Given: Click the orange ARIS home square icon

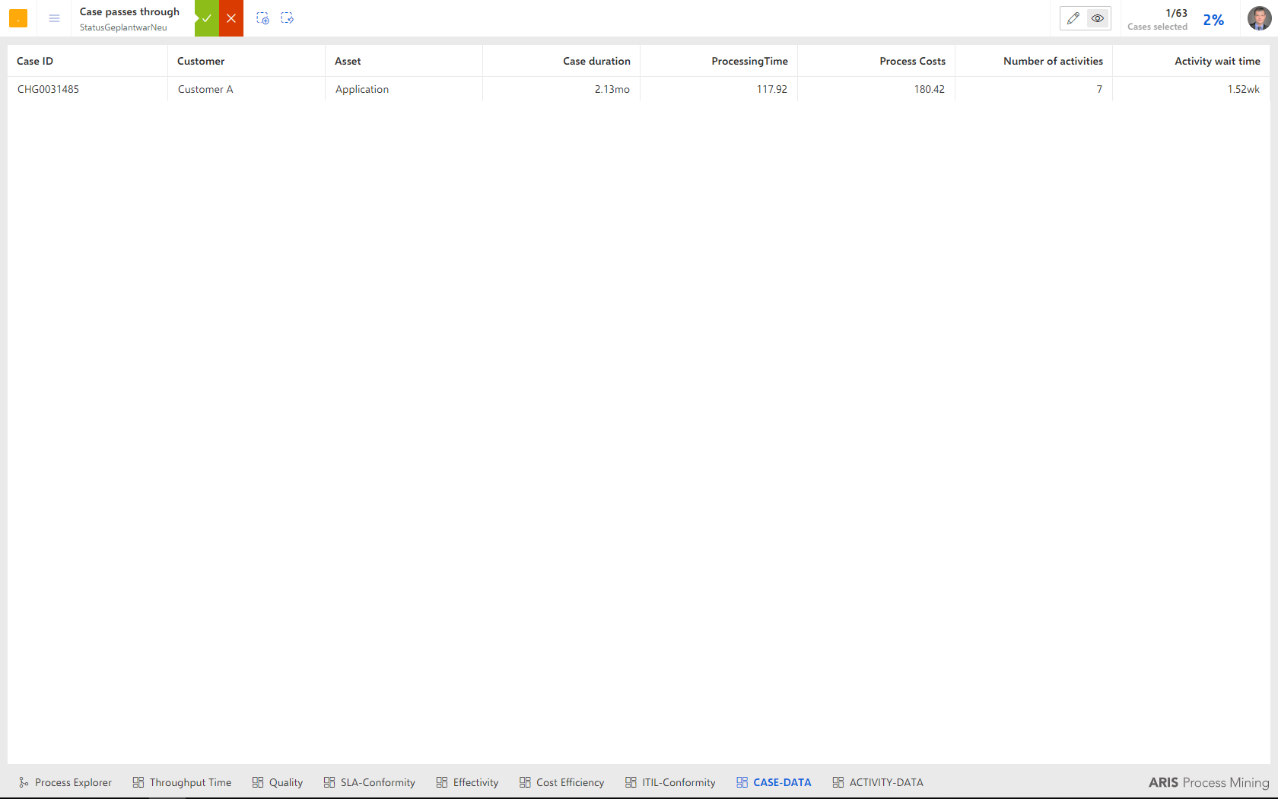Looking at the screenshot, I should (18, 18).
